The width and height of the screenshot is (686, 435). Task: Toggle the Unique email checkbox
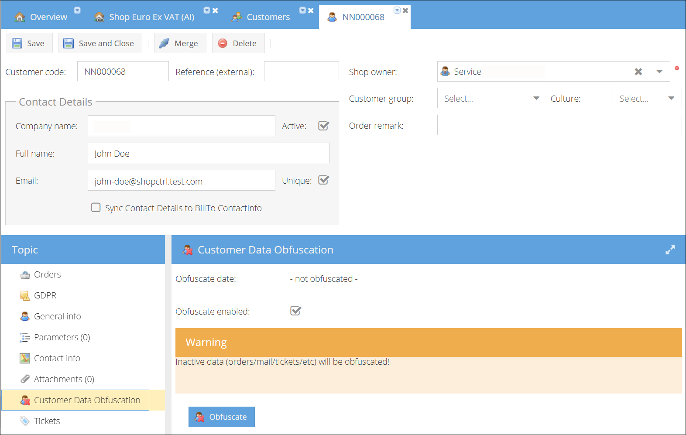click(x=323, y=180)
